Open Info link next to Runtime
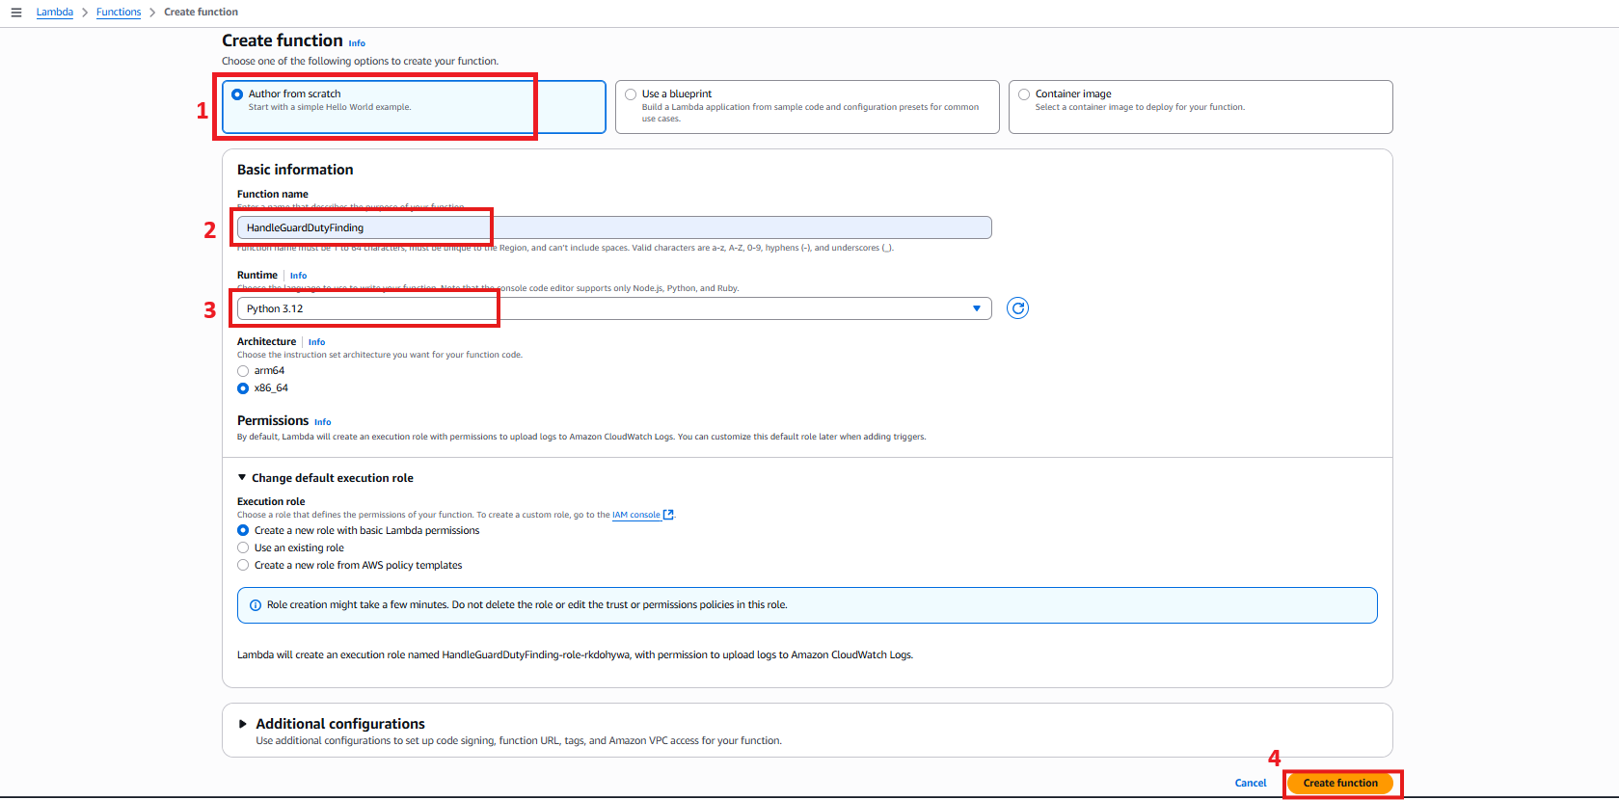The width and height of the screenshot is (1619, 800). (x=298, y=276)
